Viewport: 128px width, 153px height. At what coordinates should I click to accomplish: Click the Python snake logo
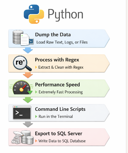34,14
